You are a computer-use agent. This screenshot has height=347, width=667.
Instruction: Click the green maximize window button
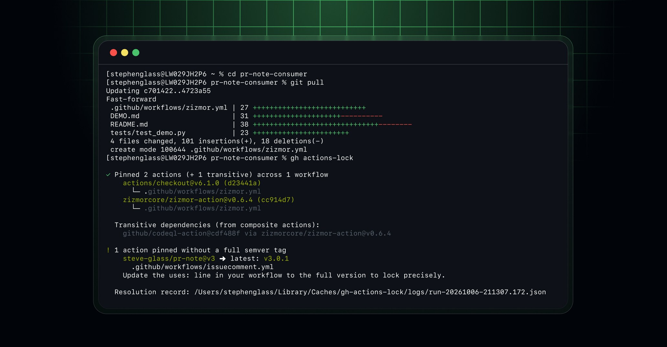136,53
